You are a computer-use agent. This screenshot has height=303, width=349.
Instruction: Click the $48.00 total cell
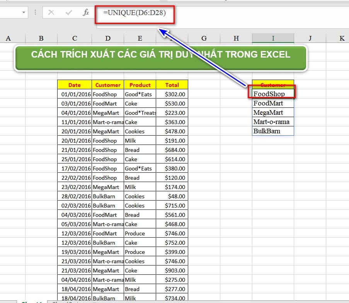click(x=172, y=196)
